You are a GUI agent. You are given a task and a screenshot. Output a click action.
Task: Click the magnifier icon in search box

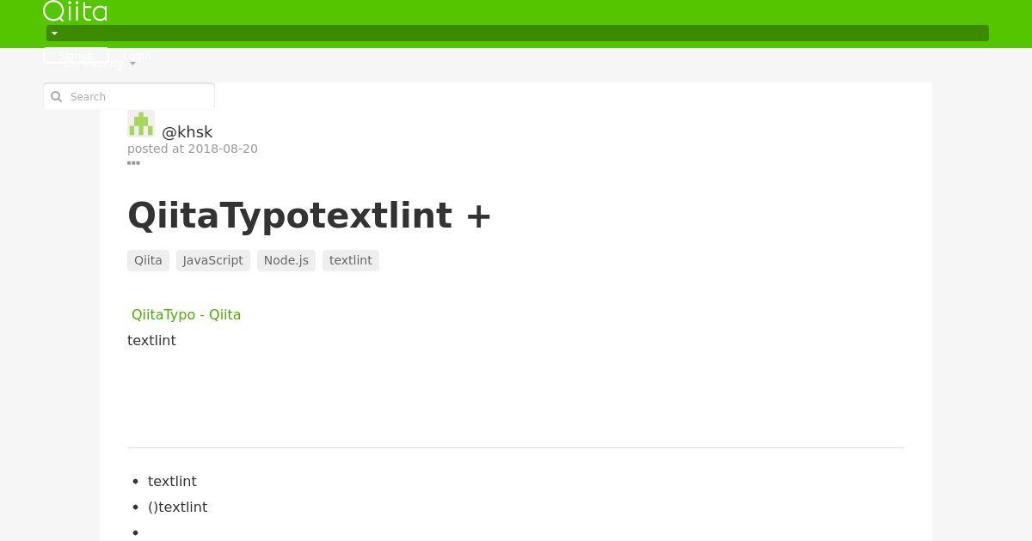point(57,96)
